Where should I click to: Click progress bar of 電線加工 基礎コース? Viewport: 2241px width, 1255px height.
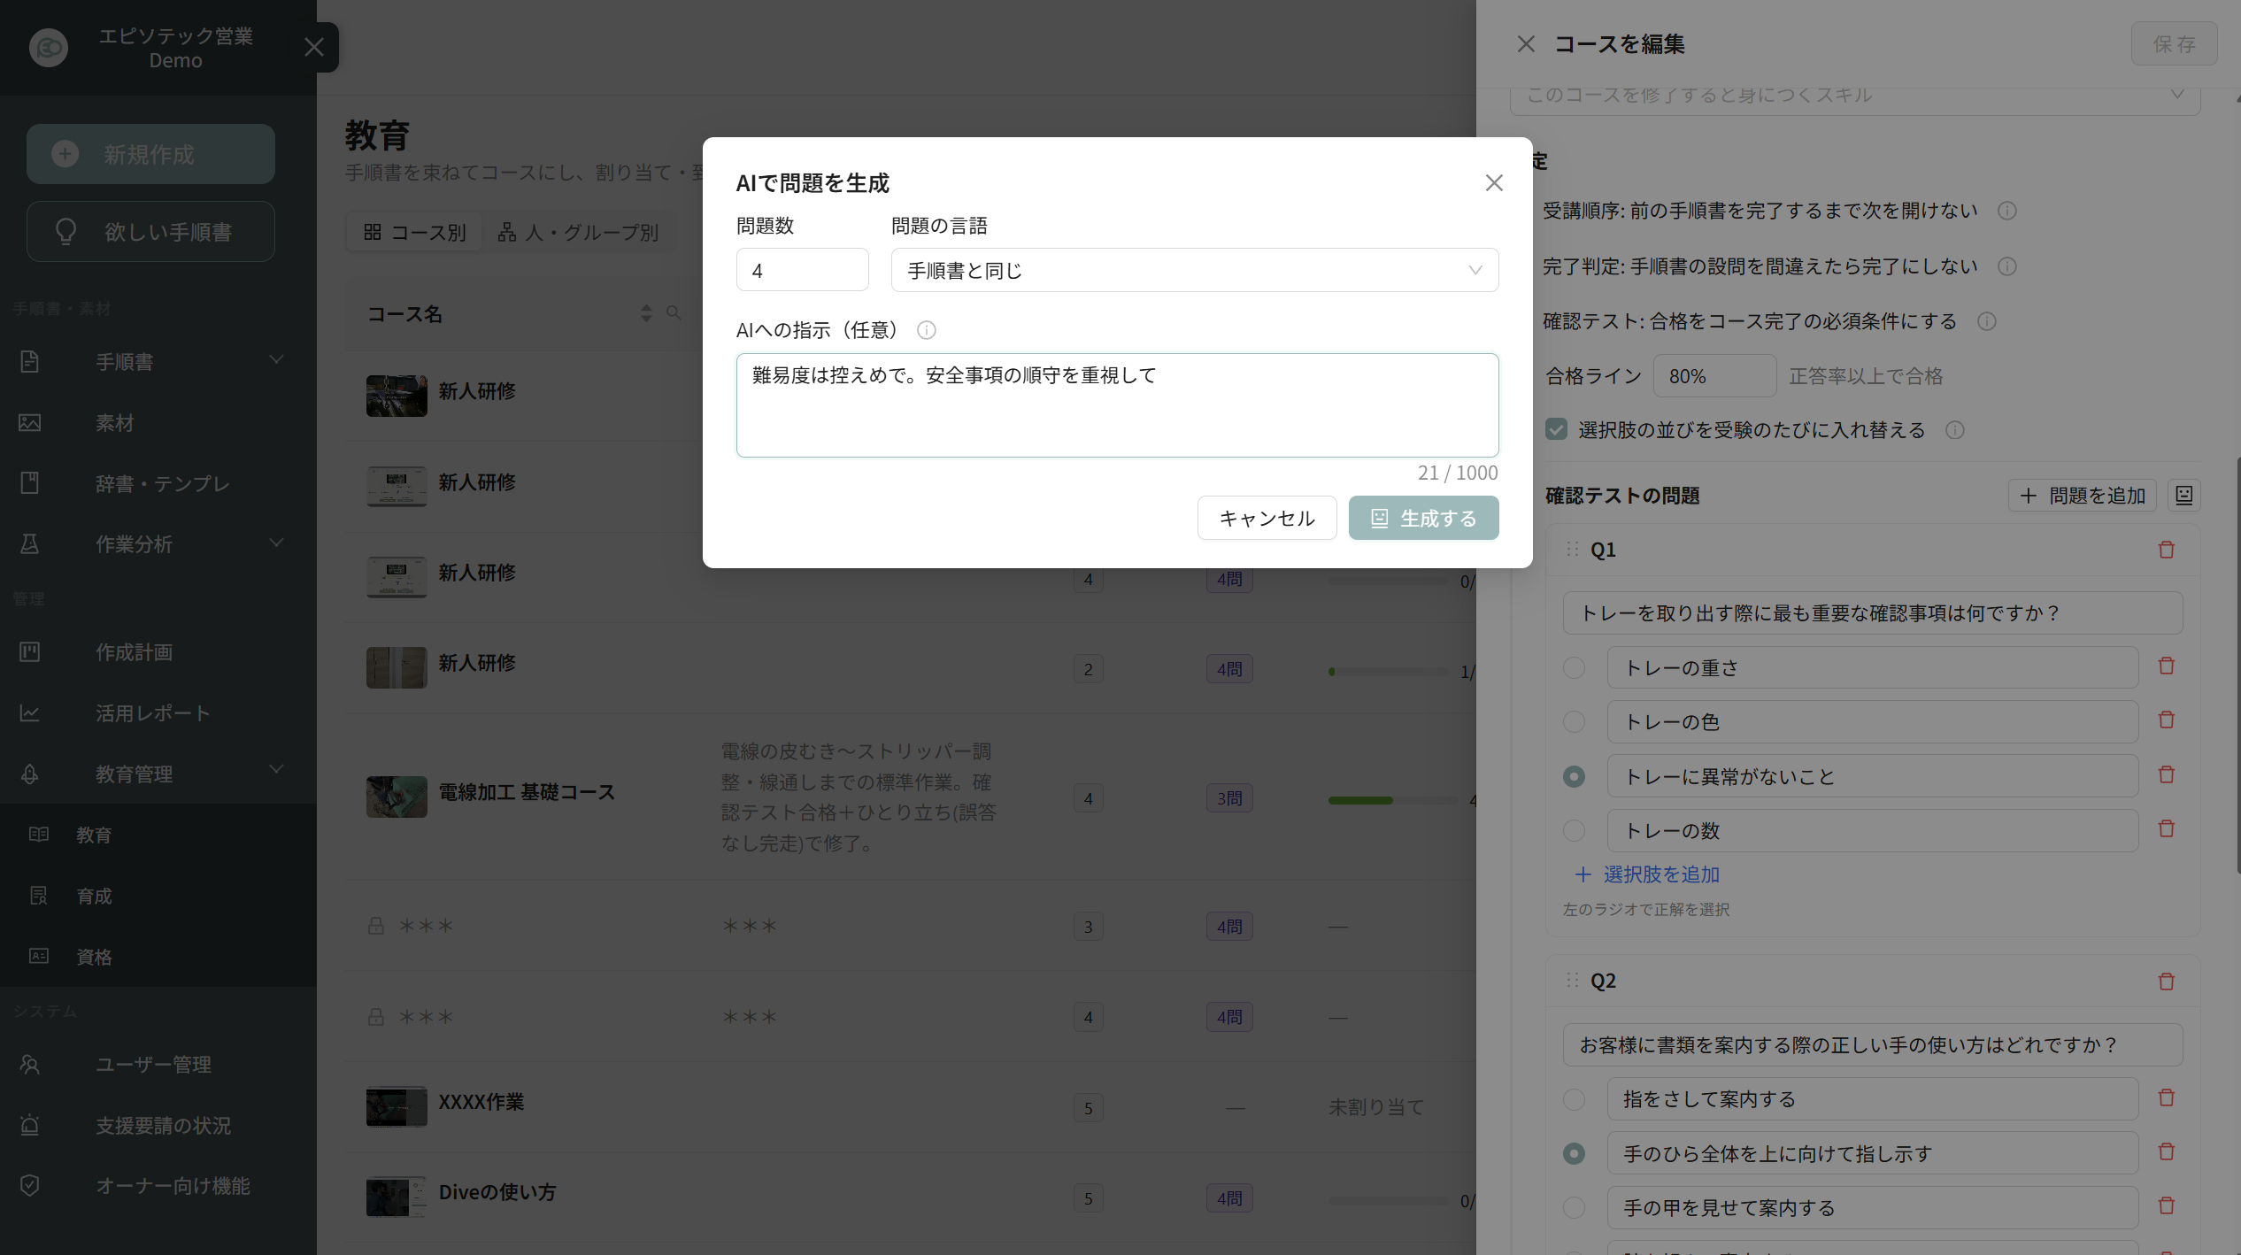point(1392,800)
